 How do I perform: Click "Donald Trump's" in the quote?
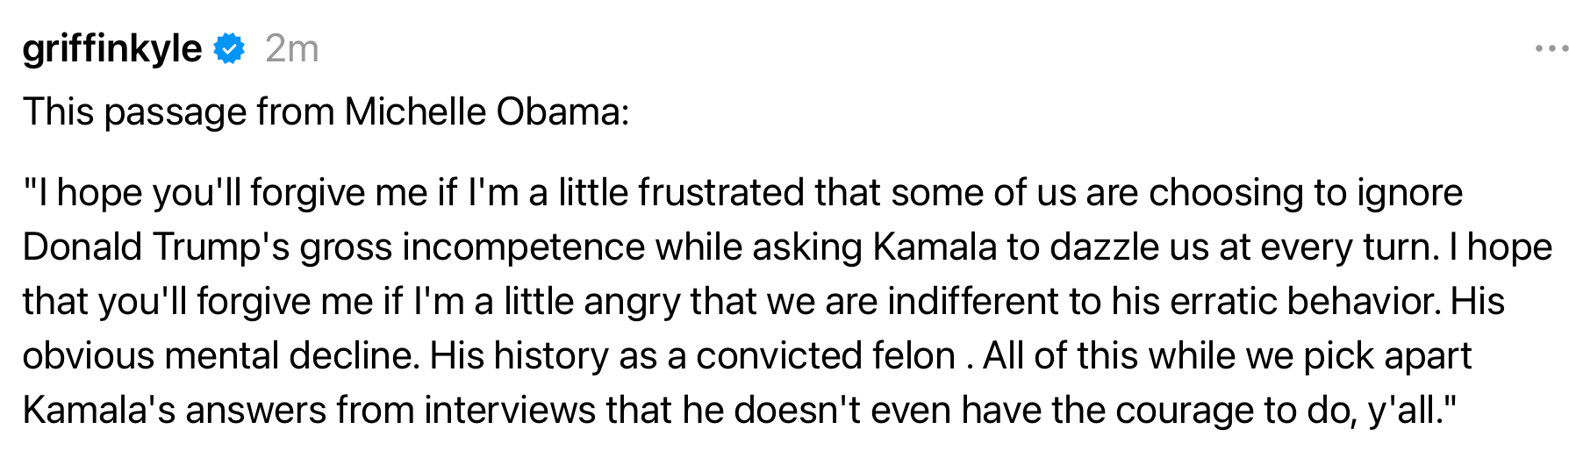coord(156,247)
